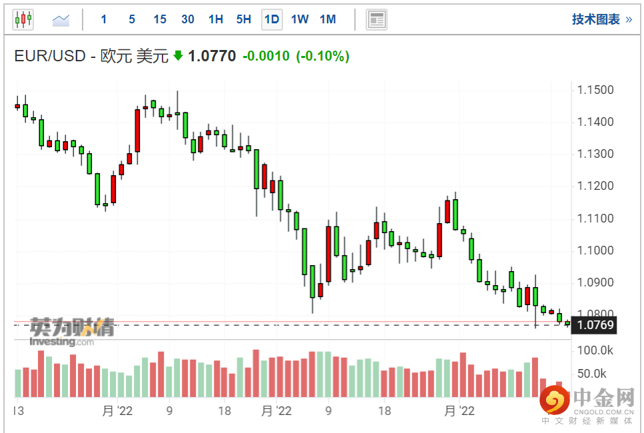644x433 pixels.
Task: Select the 1 minute timeframe
Action: pyautogui.click(x=104, y=19)
